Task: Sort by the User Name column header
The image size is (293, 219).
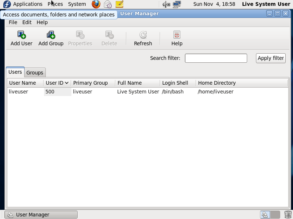Action: click(25, 83)
